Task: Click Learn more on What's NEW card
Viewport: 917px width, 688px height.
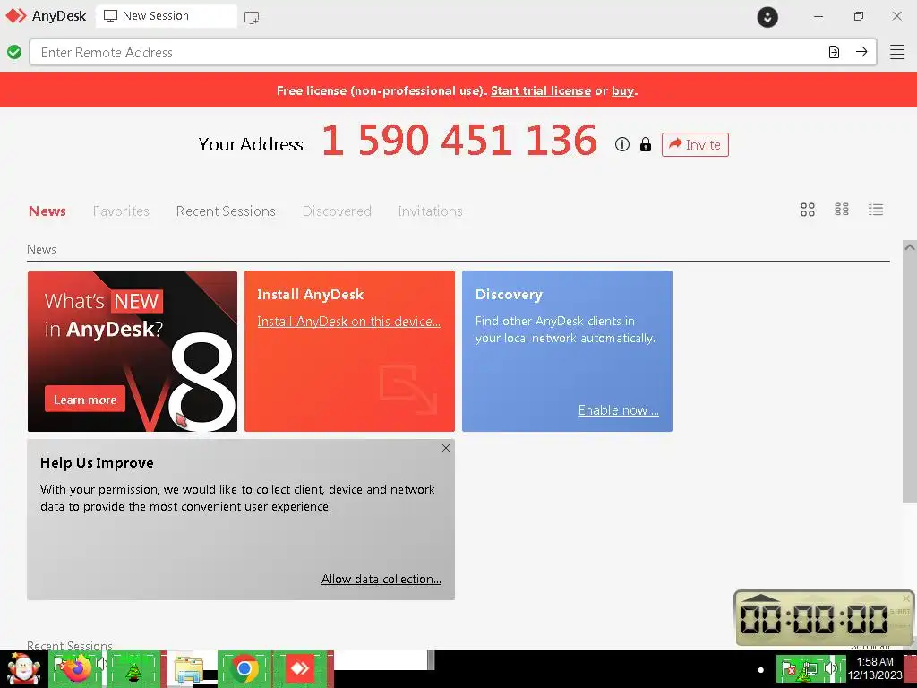Action: [85, 400]
